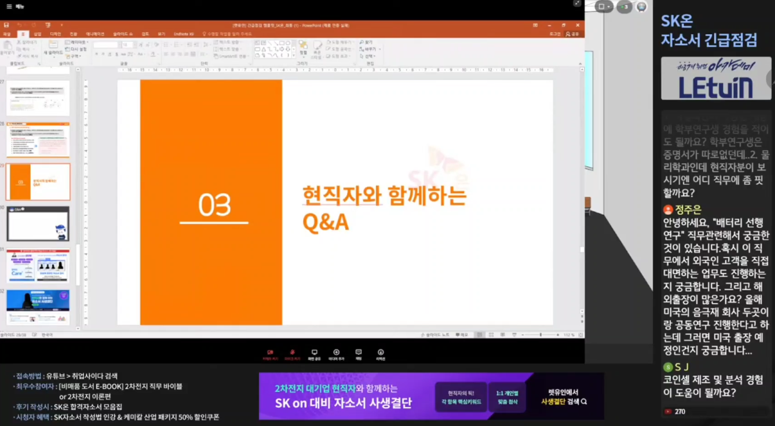Open the 도형 채우기 (Shape Fill) dropdown

click(341, 42)
